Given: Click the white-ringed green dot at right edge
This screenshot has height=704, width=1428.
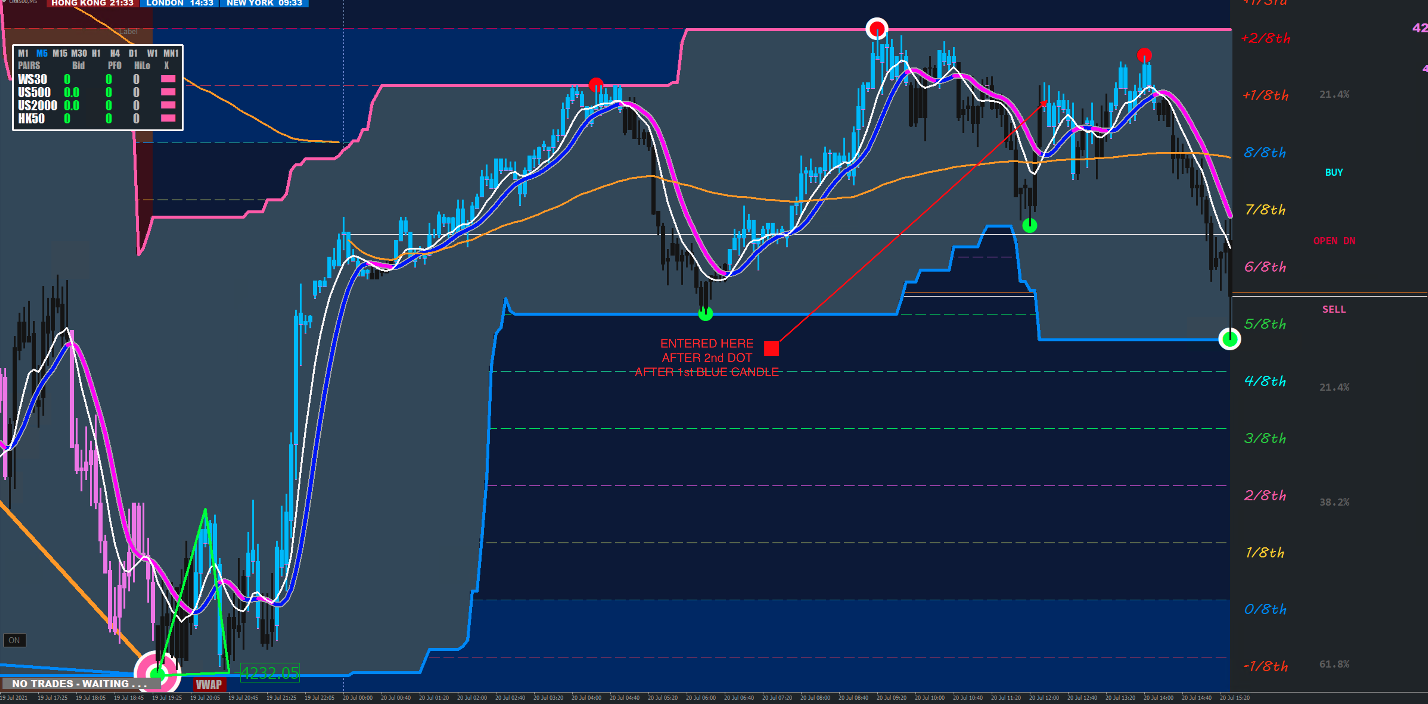Looking at the screenshot, I should pyautogui.click(x=1230, y=338).
